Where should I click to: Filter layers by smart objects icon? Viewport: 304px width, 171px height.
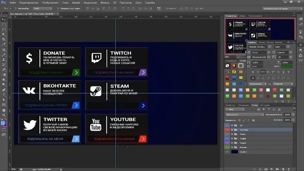point(279,109)
